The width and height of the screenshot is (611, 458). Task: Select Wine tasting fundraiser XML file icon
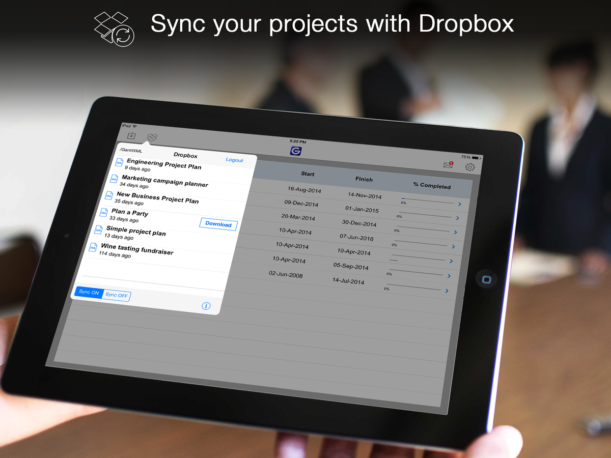tap(93, 247)
